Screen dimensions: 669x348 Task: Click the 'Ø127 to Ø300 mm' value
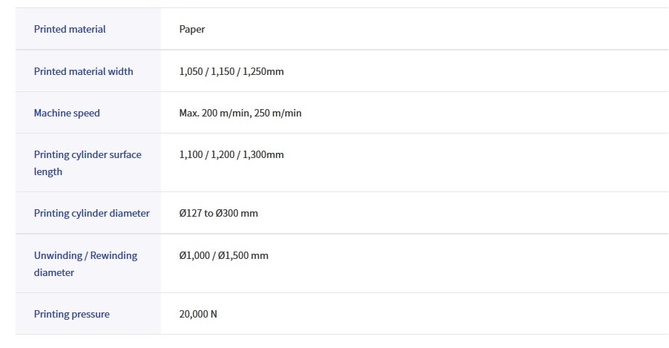pos(219,213)
